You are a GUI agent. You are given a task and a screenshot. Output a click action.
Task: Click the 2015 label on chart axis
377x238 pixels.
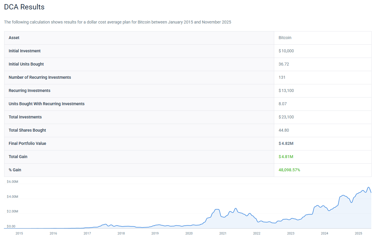pos(19,233)
